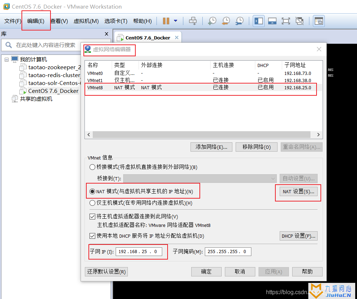The height and width of the screenshot is (299, 357).
Task: Open the 桥接到 dropdown
Action: [200, 179]
